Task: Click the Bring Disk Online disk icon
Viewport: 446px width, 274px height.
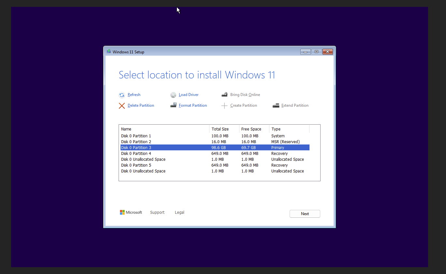Action: pyautogui.click(x=224, y=94)
